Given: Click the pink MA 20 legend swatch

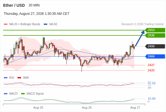Looking at the screenshot, I should [6, 24].
